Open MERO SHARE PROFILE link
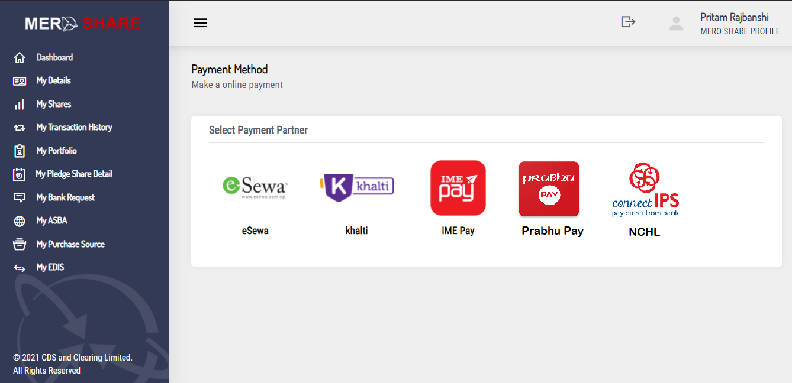Viewport: 792px width, 383px height. pos(741,31)
